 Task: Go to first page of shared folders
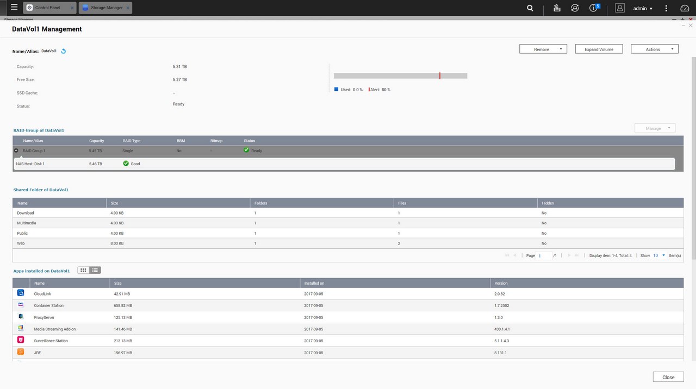coord(507,255)
